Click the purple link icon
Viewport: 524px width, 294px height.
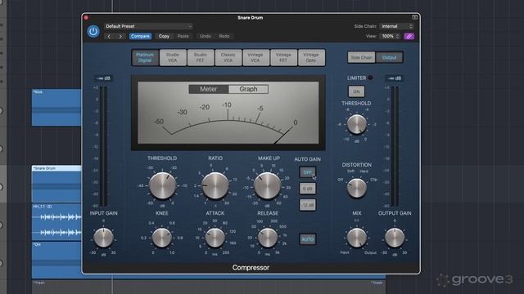tap(409, 36)
